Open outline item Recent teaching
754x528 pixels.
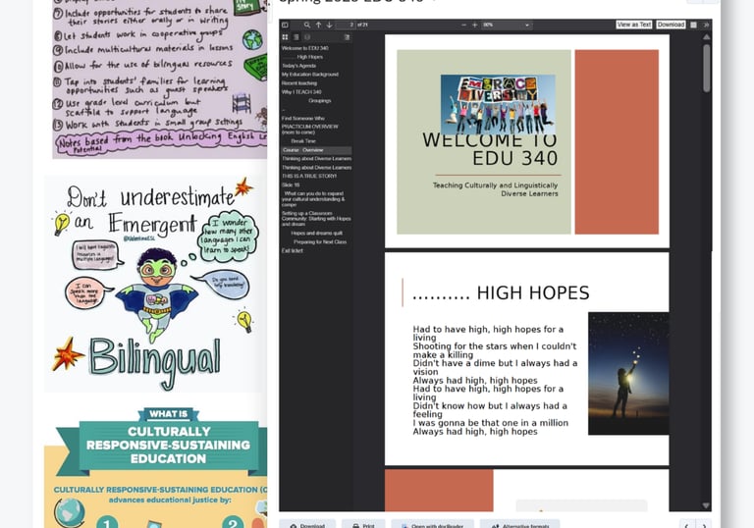point(299,83)
